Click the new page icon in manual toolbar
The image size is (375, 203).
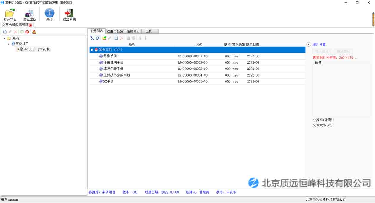(x=116, y=38)
